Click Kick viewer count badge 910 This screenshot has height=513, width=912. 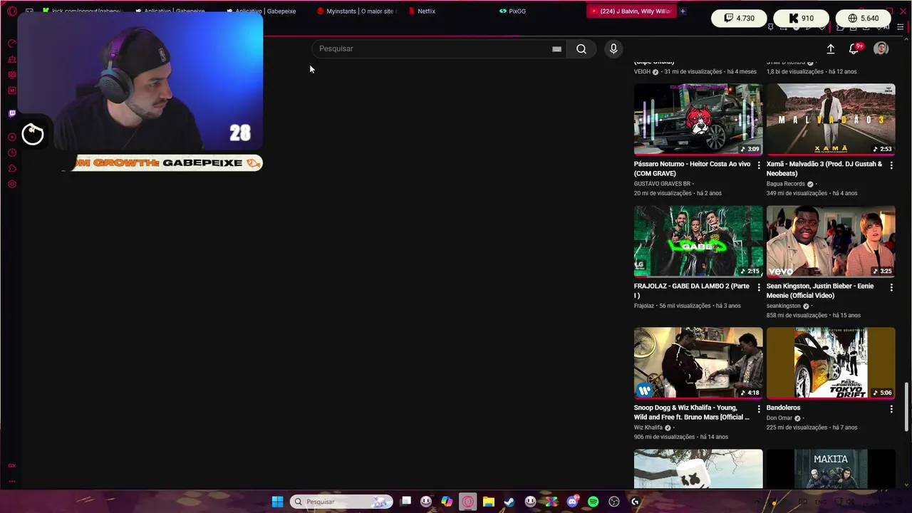(801, 18)
